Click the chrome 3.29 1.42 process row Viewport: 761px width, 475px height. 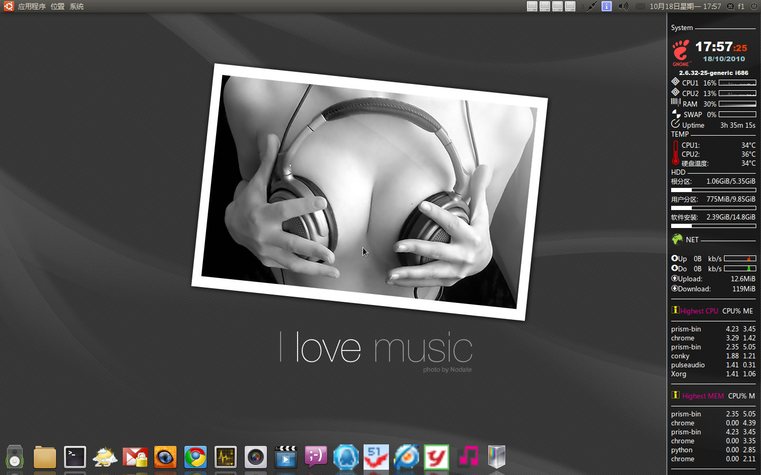click(x=713, y=338)
